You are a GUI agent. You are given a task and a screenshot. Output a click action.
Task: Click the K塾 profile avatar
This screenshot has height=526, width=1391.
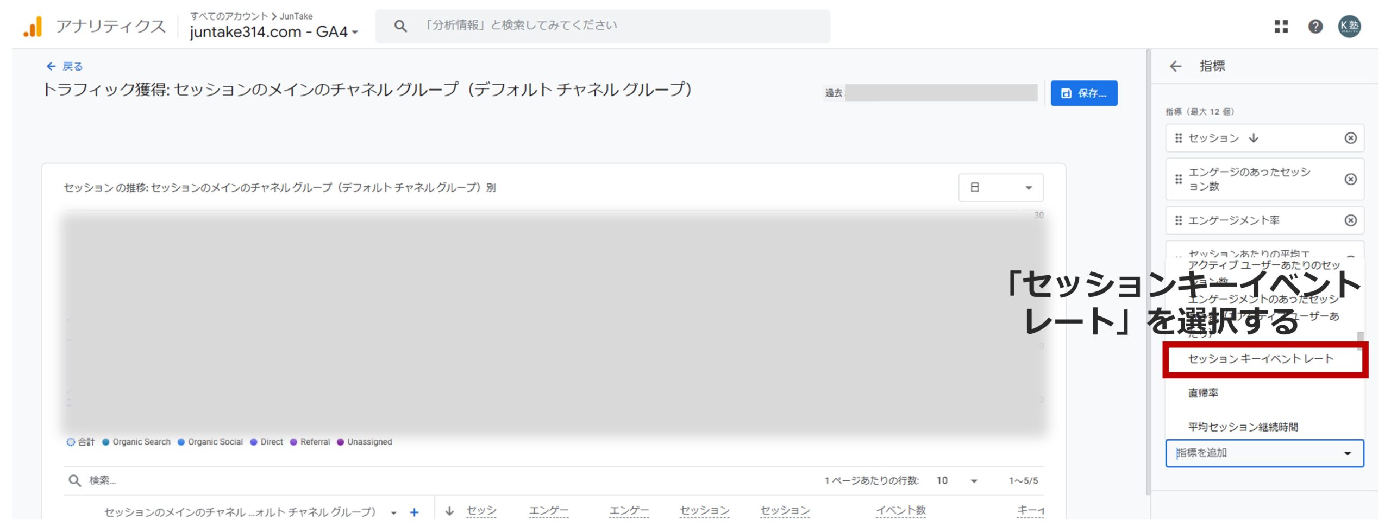(1351, 27)
